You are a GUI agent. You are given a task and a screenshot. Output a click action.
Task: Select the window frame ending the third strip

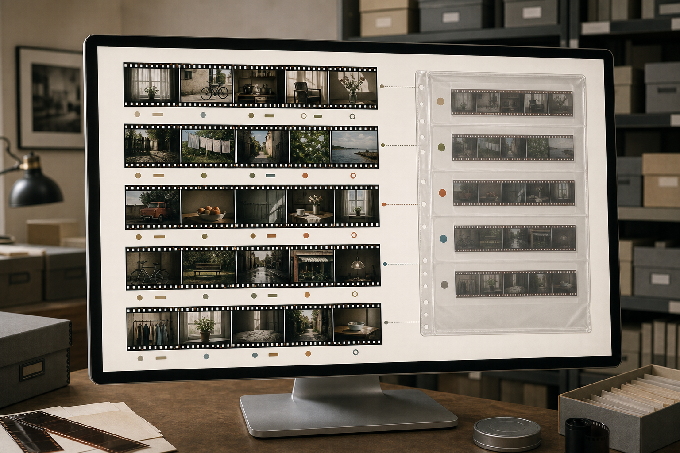356,207
